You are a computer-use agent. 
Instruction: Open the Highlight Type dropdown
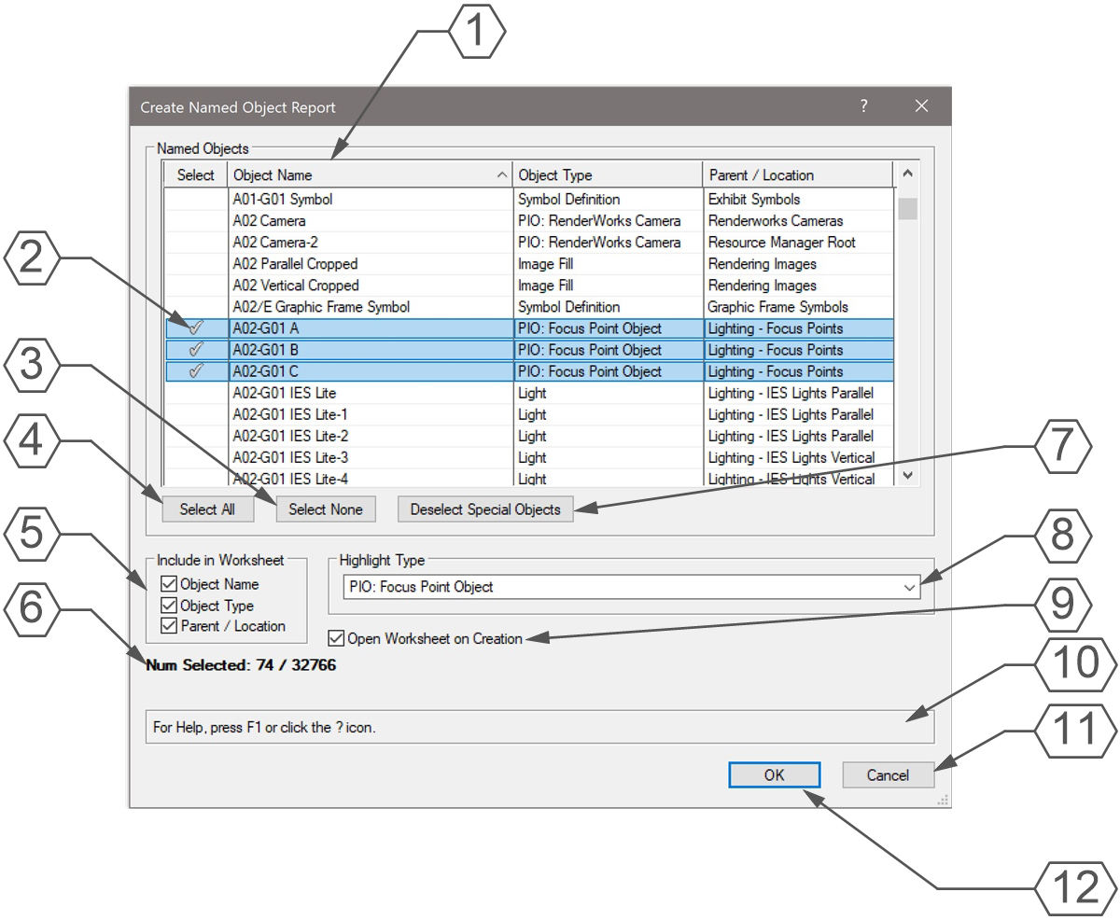point(910,588)
